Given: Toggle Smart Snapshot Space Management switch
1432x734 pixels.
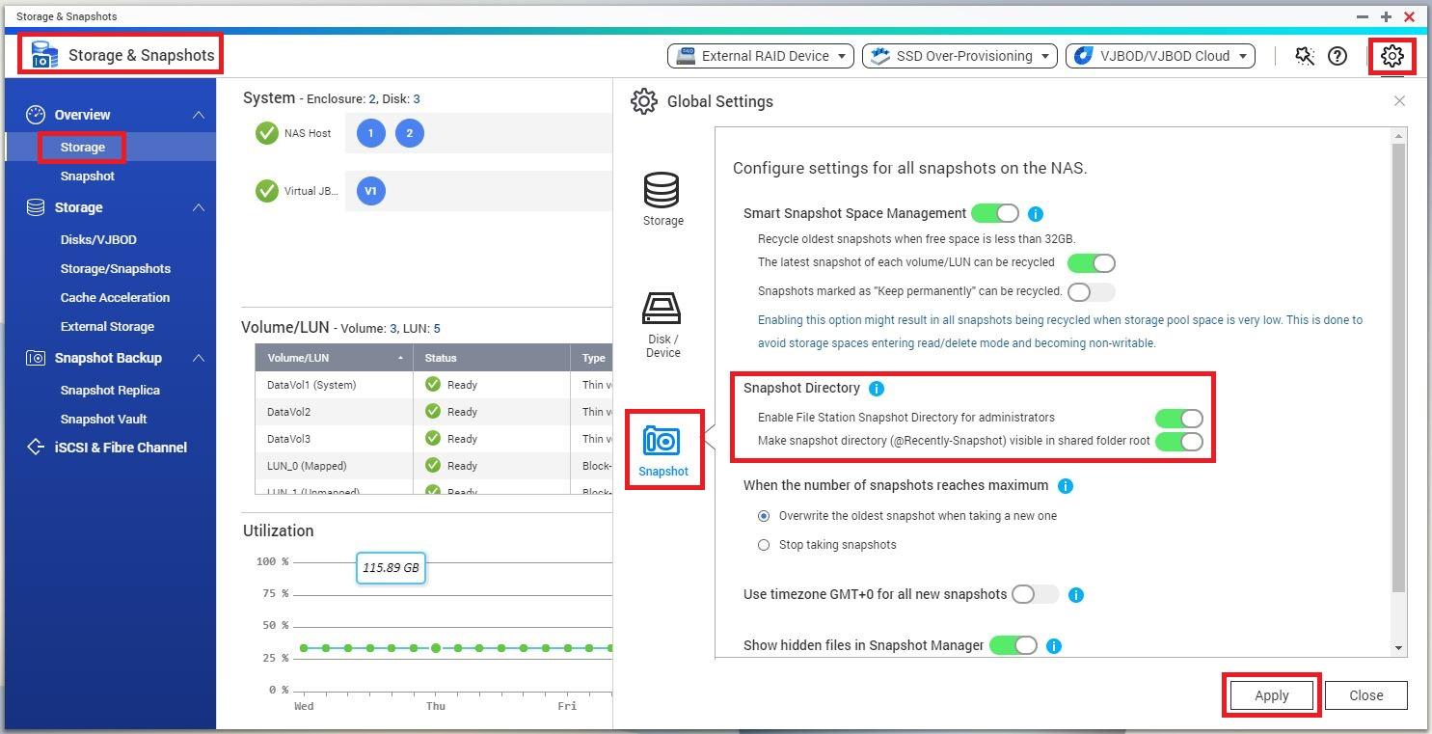Looking at the screenshot, I should 995,213.
